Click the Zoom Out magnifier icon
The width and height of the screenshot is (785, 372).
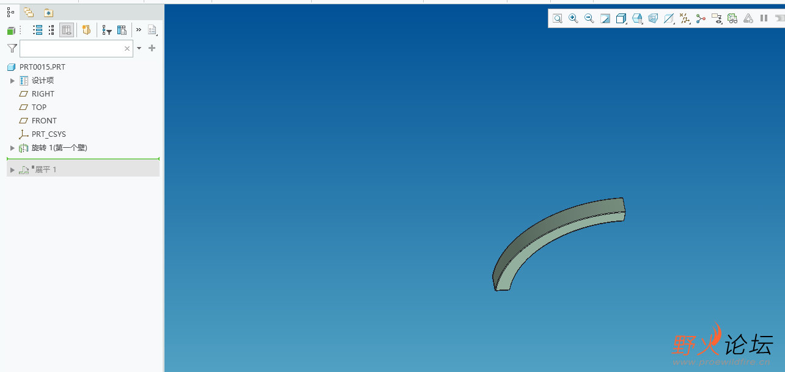589,19
